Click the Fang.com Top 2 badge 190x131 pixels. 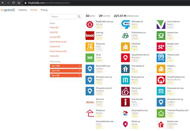99,49
